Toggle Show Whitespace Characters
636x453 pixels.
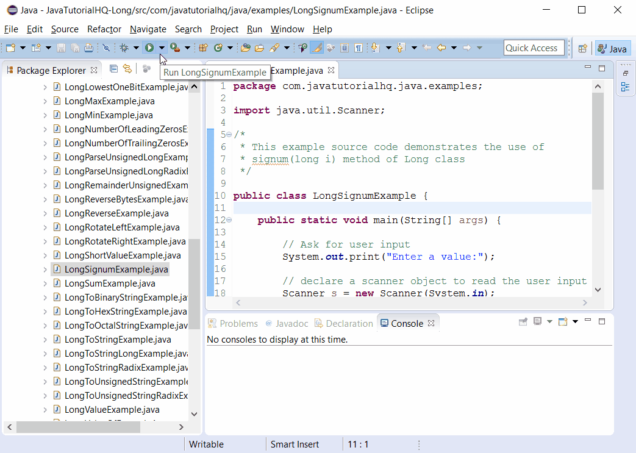pyautogui.click(x=360, y=47)
